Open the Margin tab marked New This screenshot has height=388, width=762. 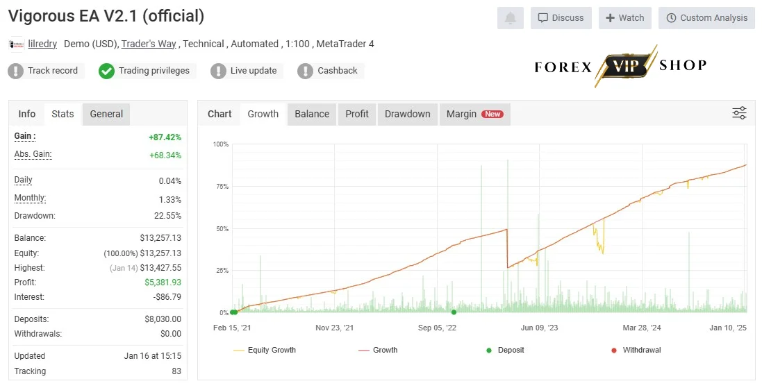475,114
